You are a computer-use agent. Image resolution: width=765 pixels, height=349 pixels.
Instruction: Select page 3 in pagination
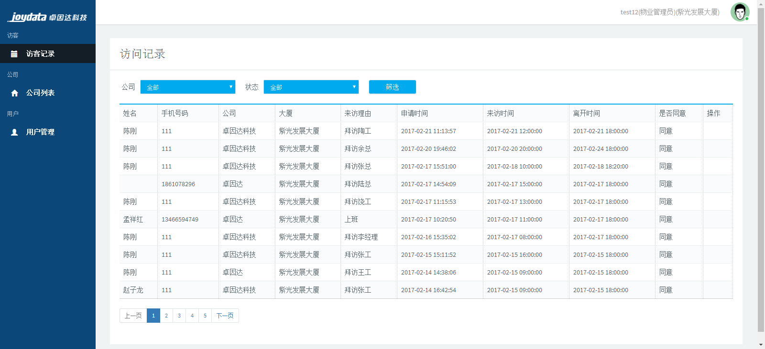pyautogui.click(x=179, y=316)
